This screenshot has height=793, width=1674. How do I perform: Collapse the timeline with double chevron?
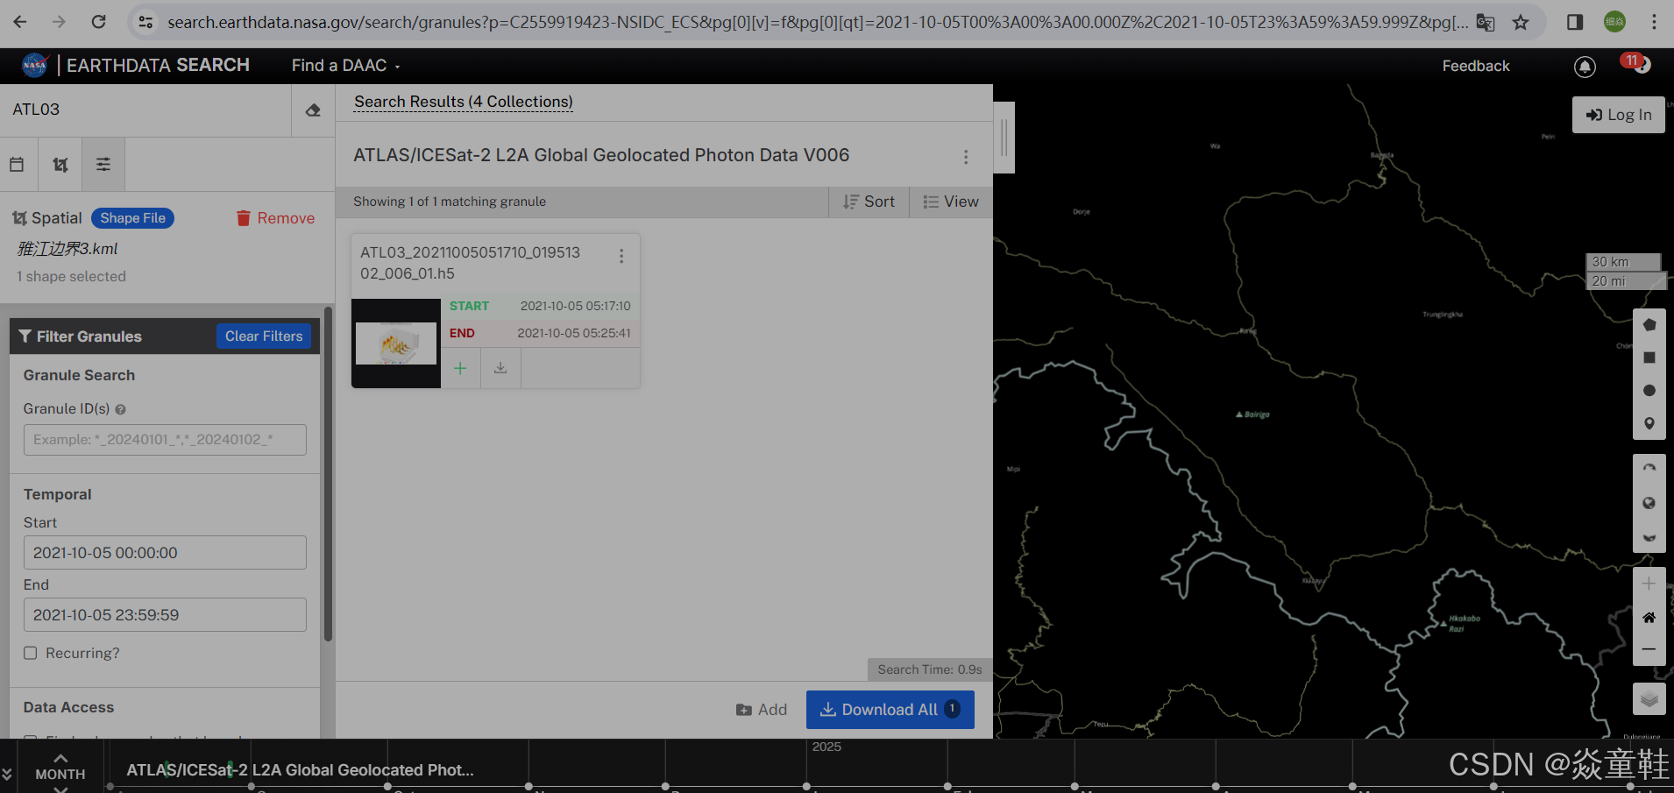(7, 774)
